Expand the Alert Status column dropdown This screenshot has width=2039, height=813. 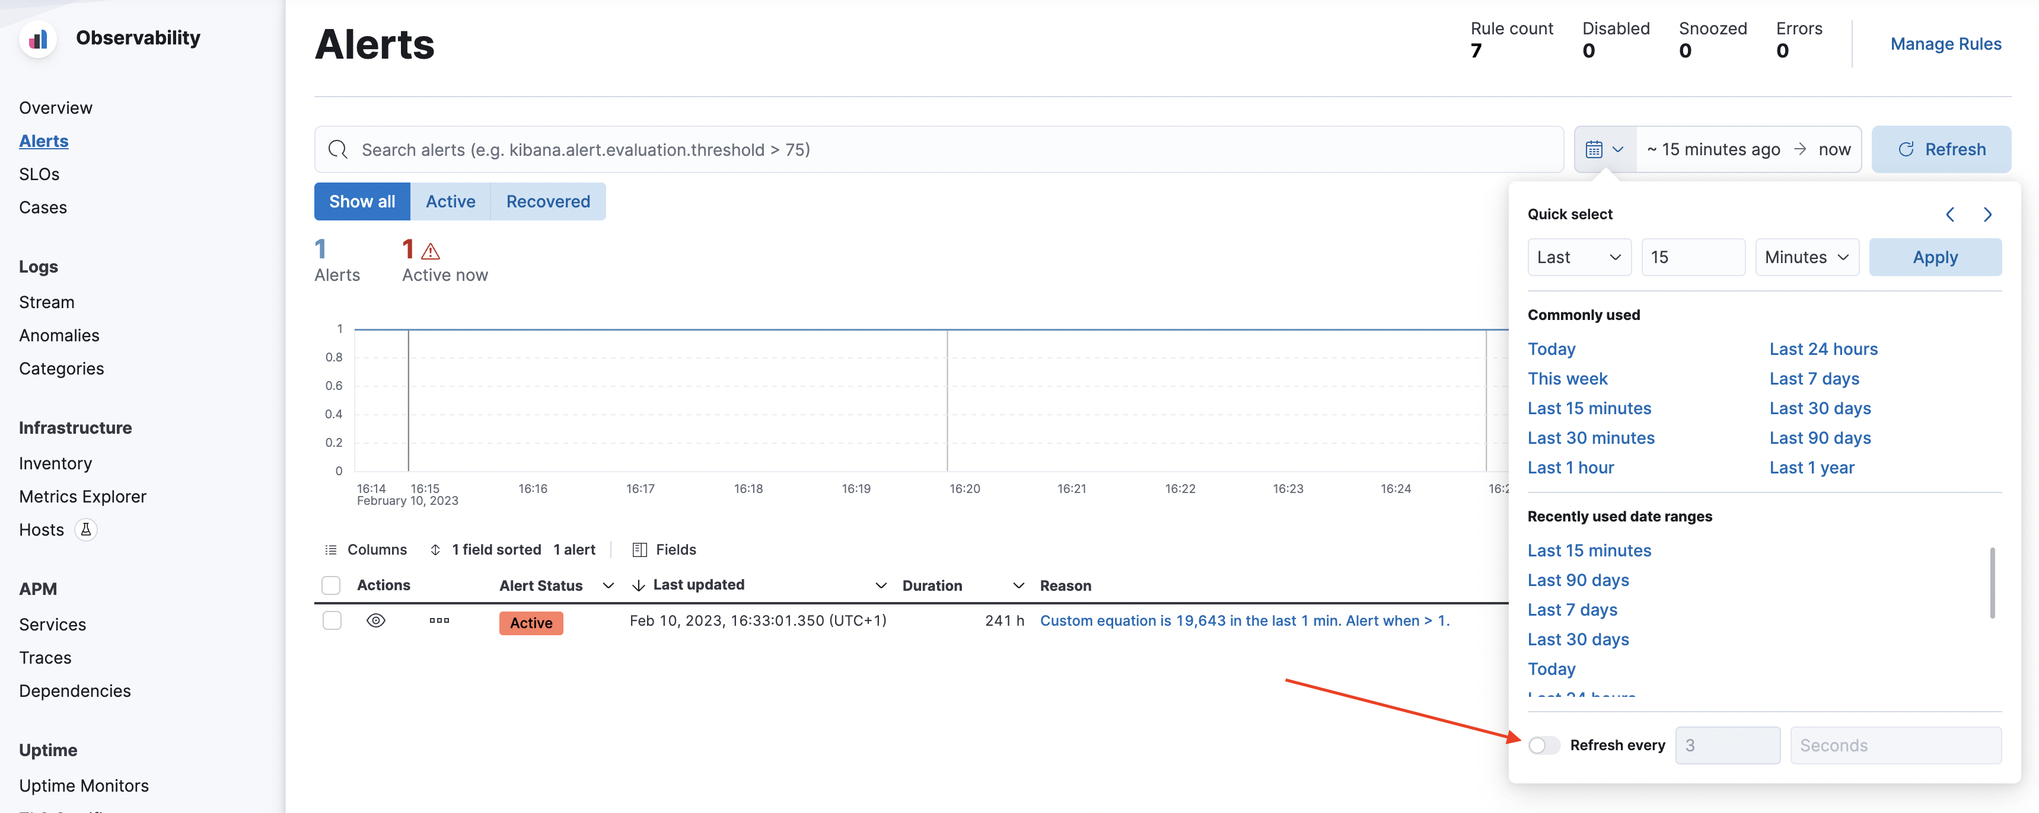point(608,585)
